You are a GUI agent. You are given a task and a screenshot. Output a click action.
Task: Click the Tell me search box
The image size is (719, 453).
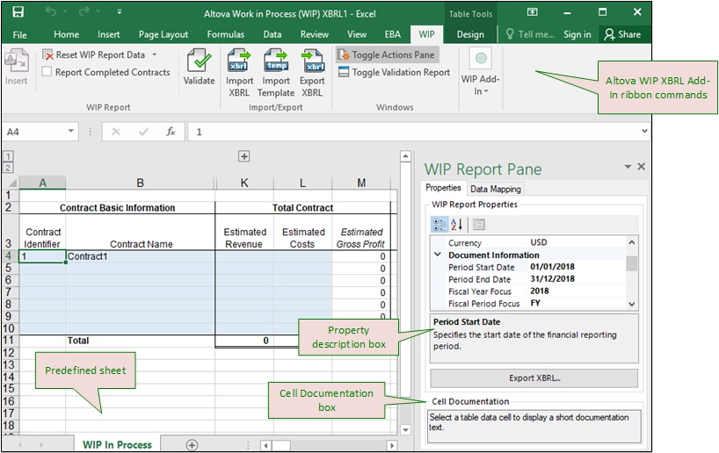pos(531,34)
